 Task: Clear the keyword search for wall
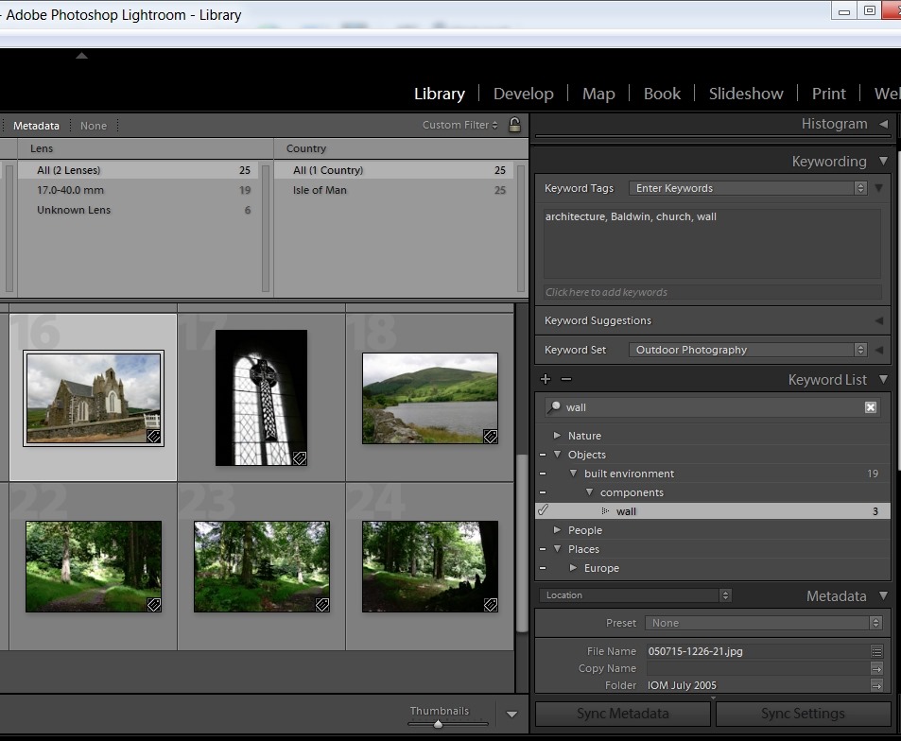pos(871,407)
